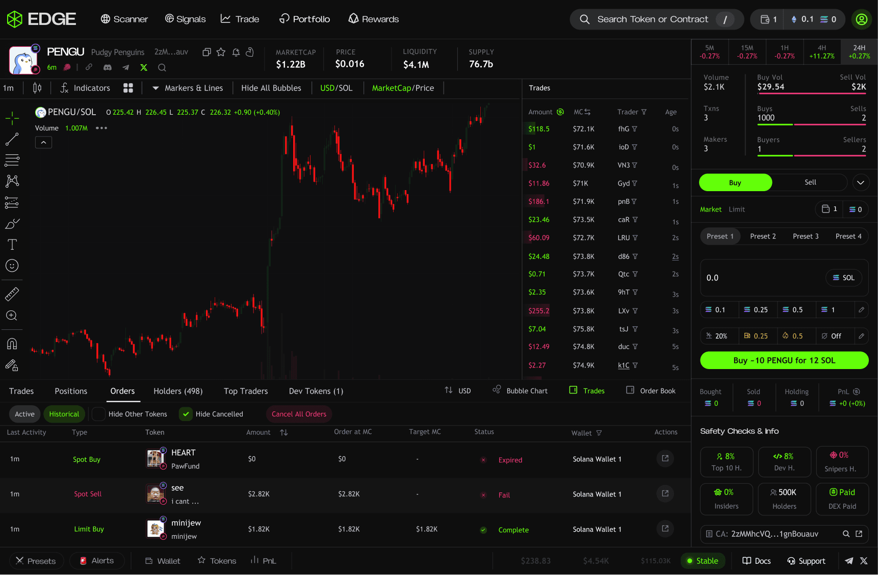Open chart layout grid icon
878x575 pixels.
click(x=128, y=88)
